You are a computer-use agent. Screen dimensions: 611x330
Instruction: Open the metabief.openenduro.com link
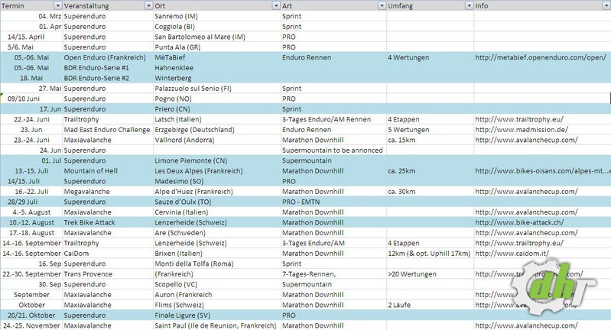(x=541, y=57)
